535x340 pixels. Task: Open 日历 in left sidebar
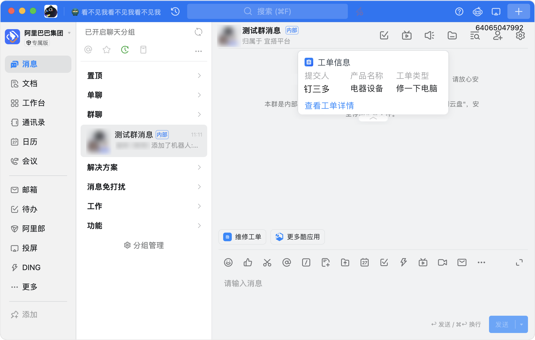(x=38, y=142)
